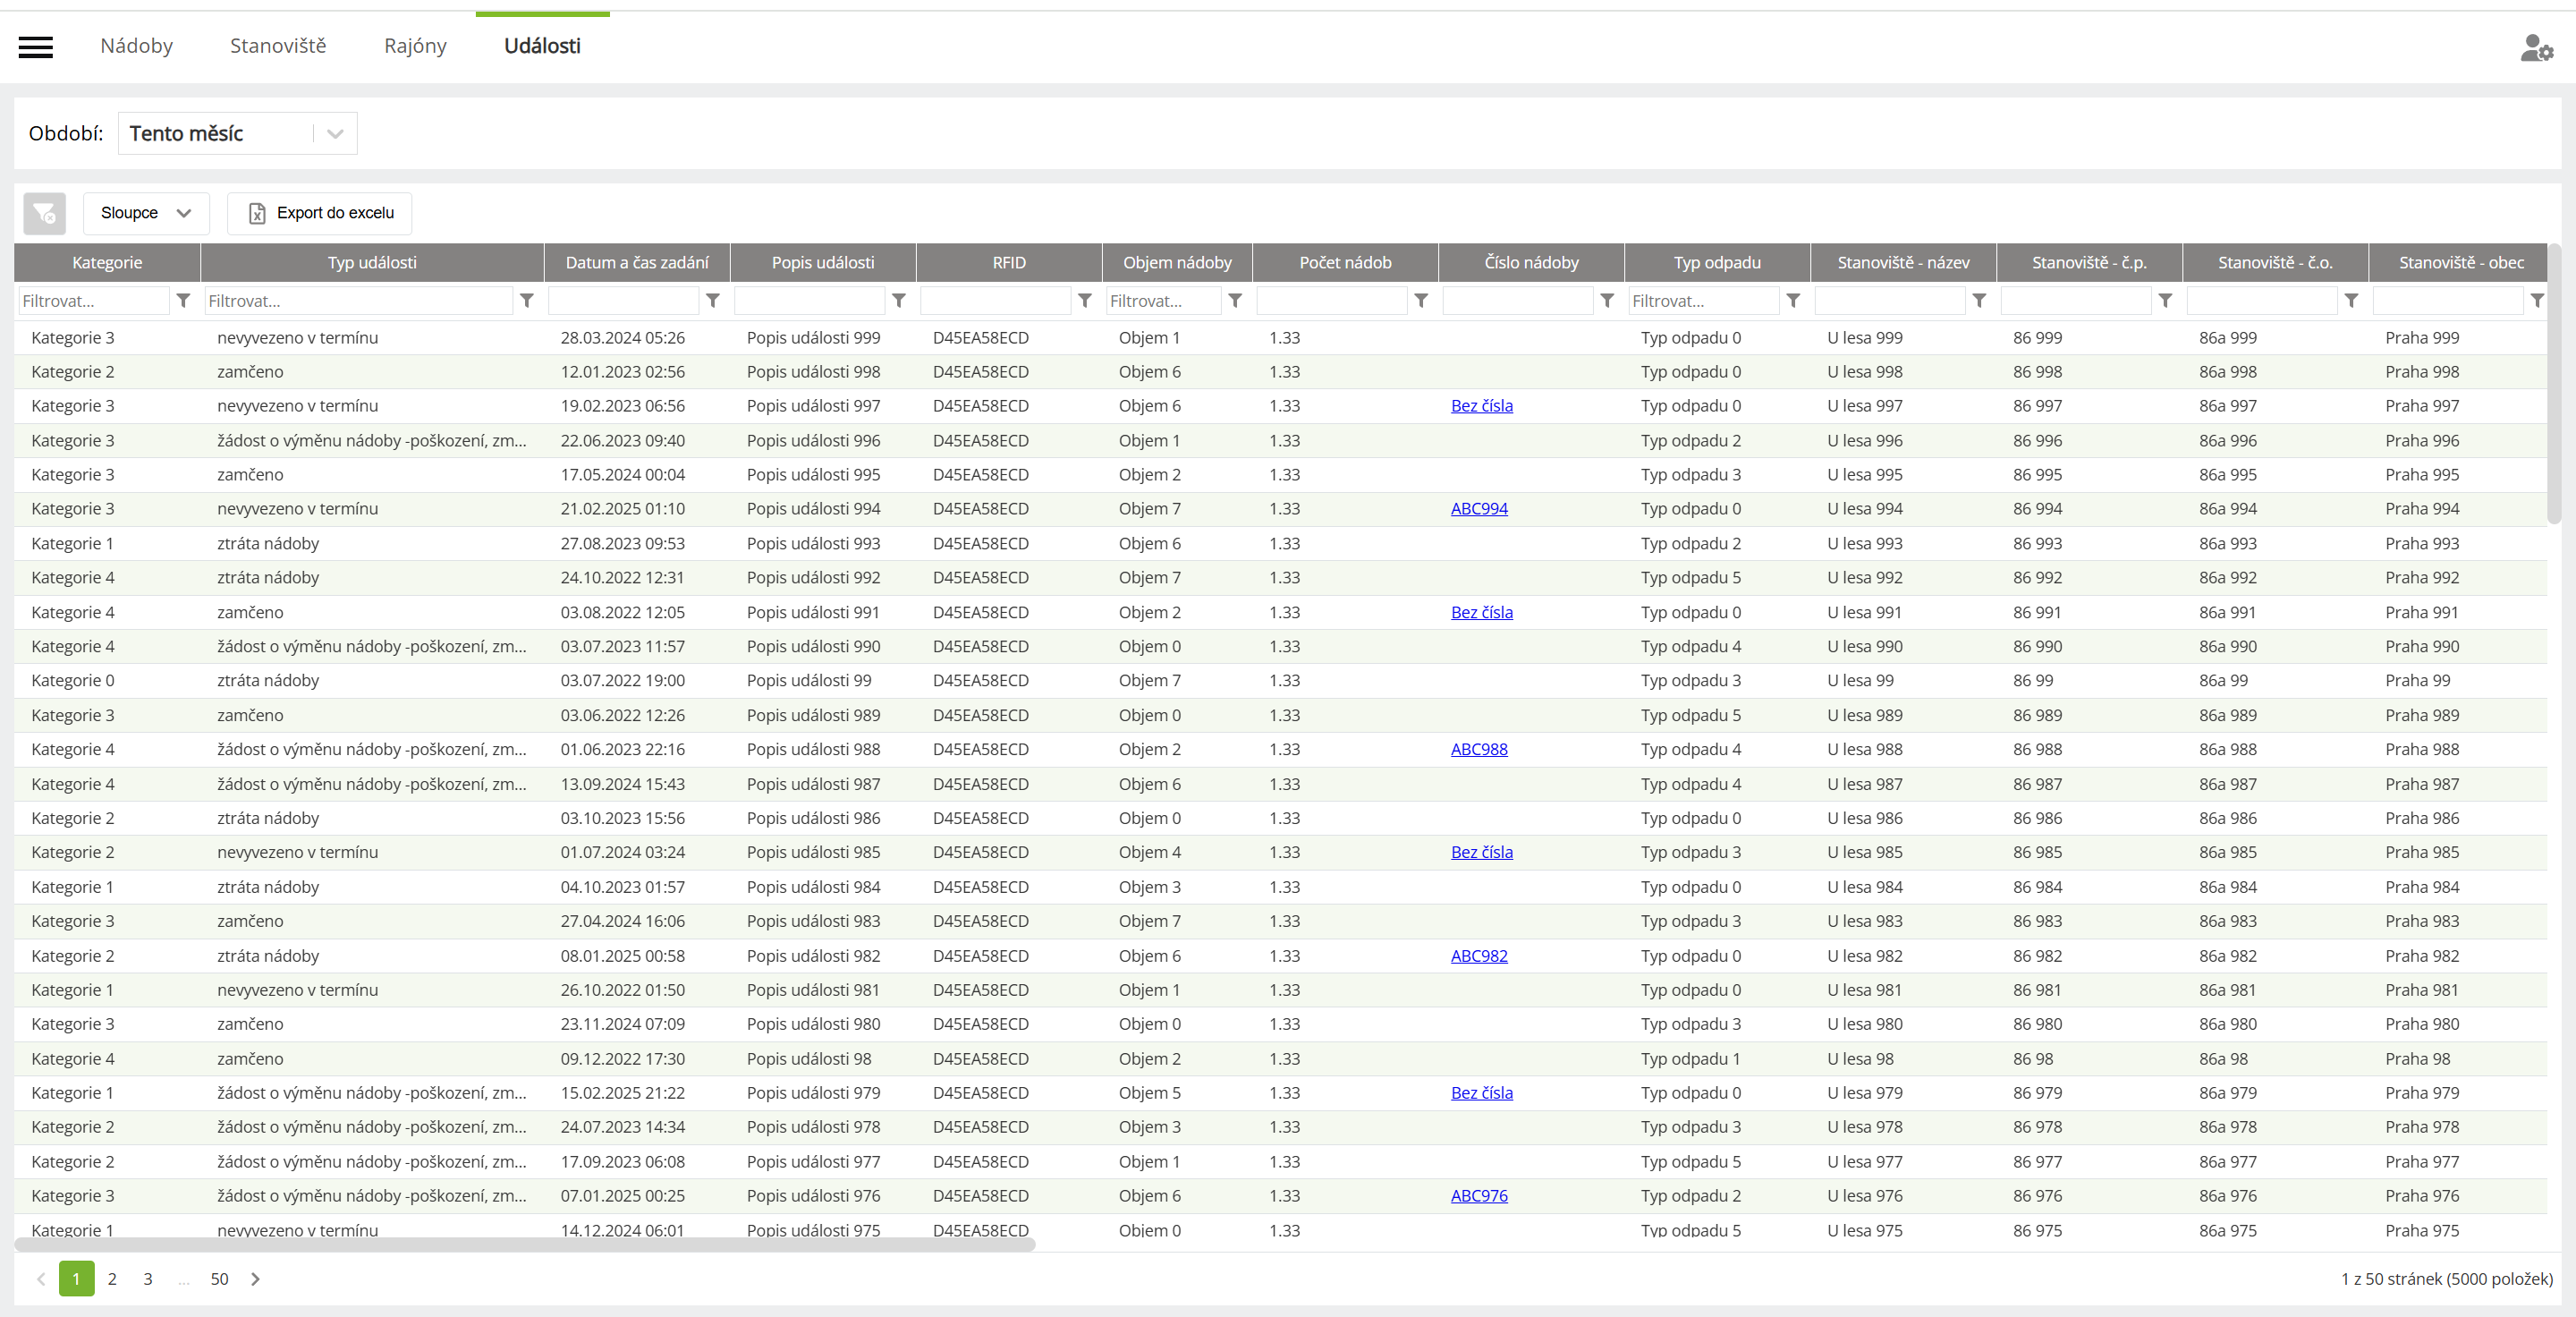Switch to the Stanoviště tab
The width and height of the screenshot is (2576, 1317).
click(278, 46)
